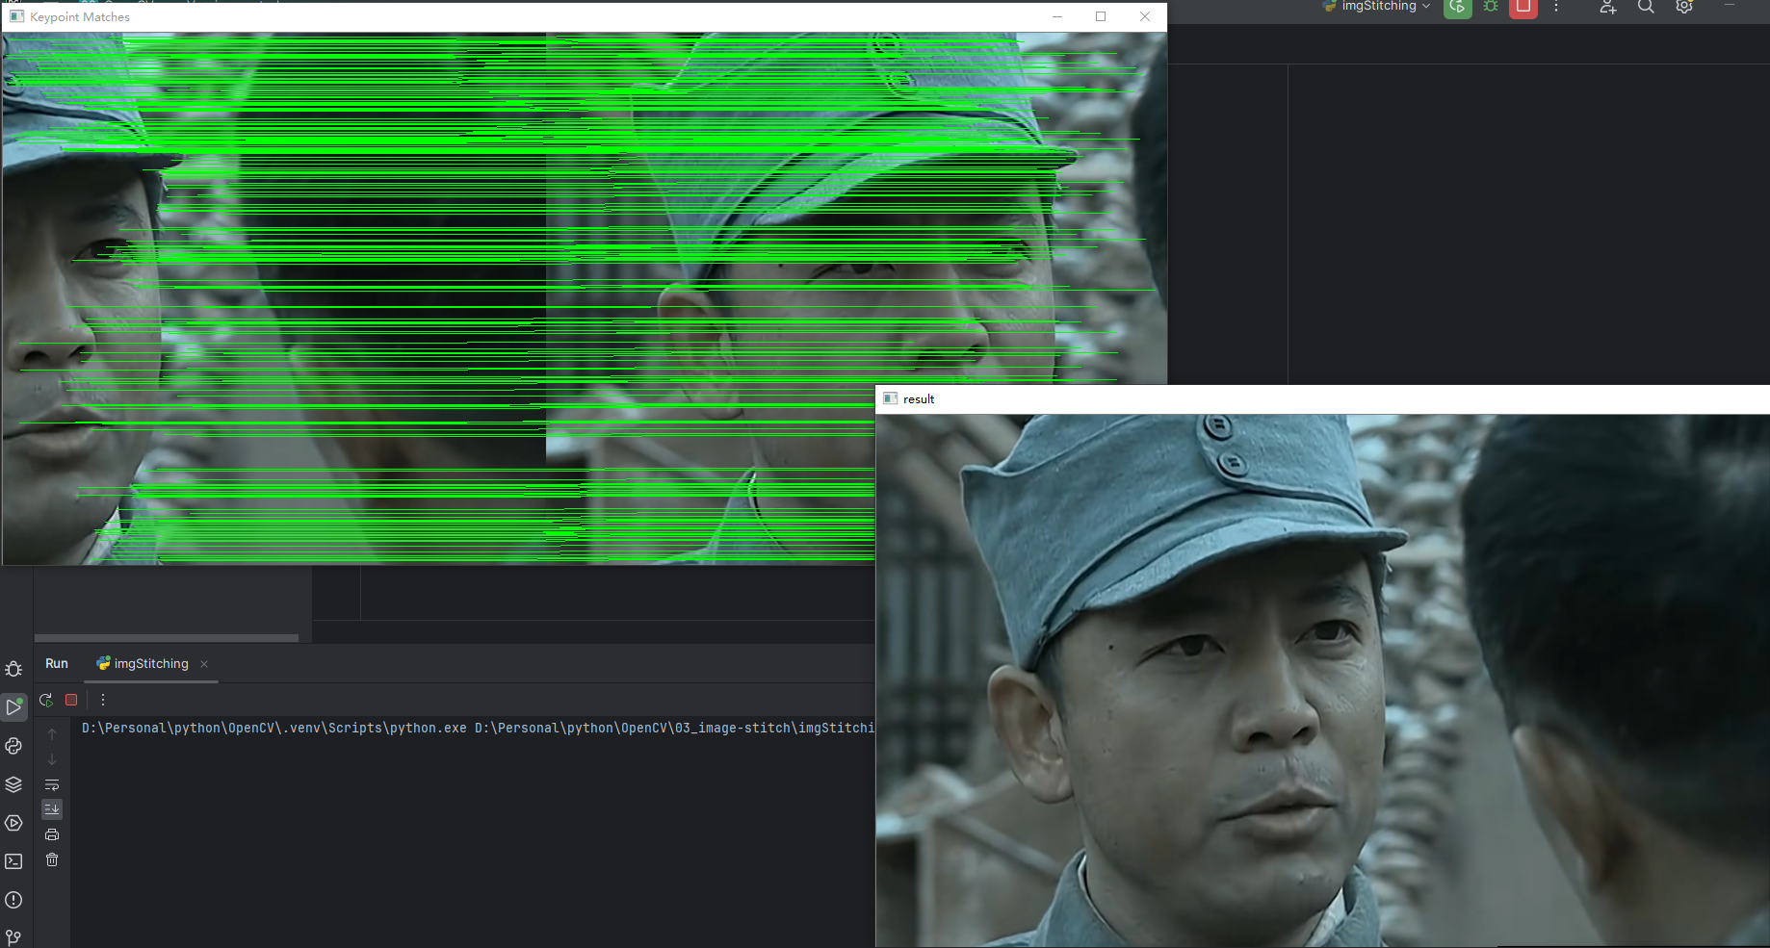This screenshot has width=1770, height=948.
Task: Open the imgStitching run configuration dropdown
Action: tap(1375, 7)
